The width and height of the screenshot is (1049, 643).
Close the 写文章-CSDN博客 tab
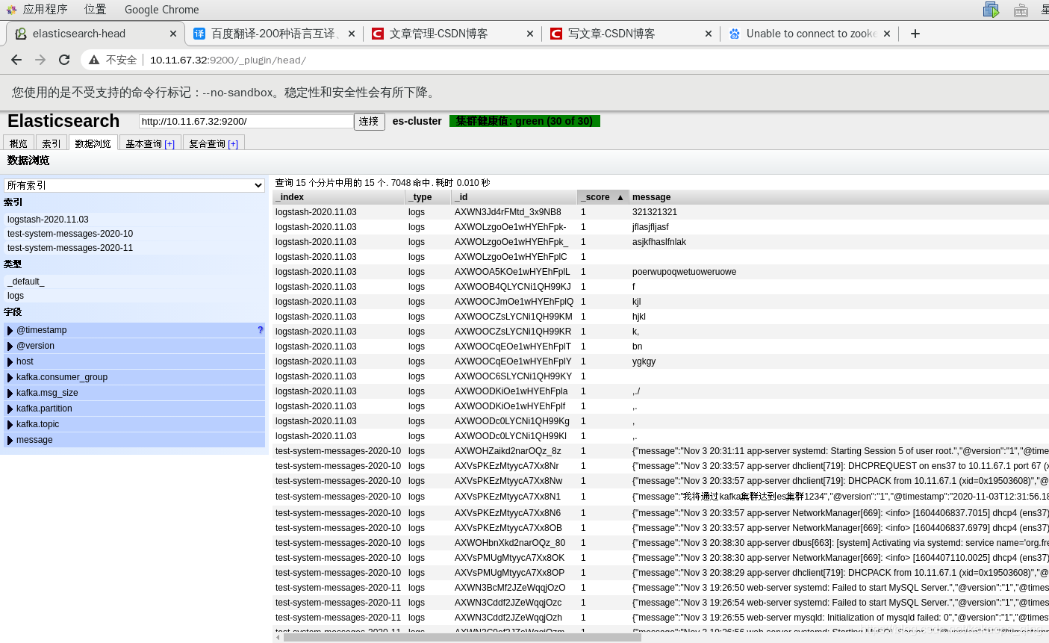(709, 34)
